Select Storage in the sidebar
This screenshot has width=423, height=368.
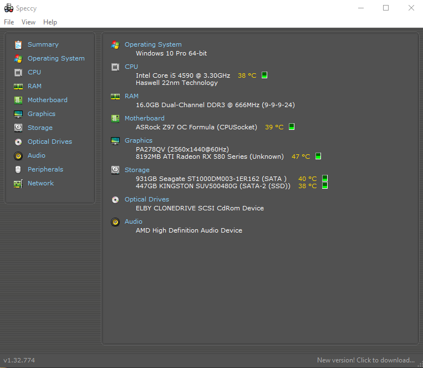[40, 128]
